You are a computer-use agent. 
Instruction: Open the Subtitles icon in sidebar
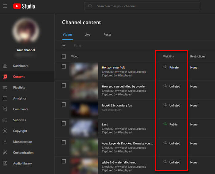click(x=5, y=120)
